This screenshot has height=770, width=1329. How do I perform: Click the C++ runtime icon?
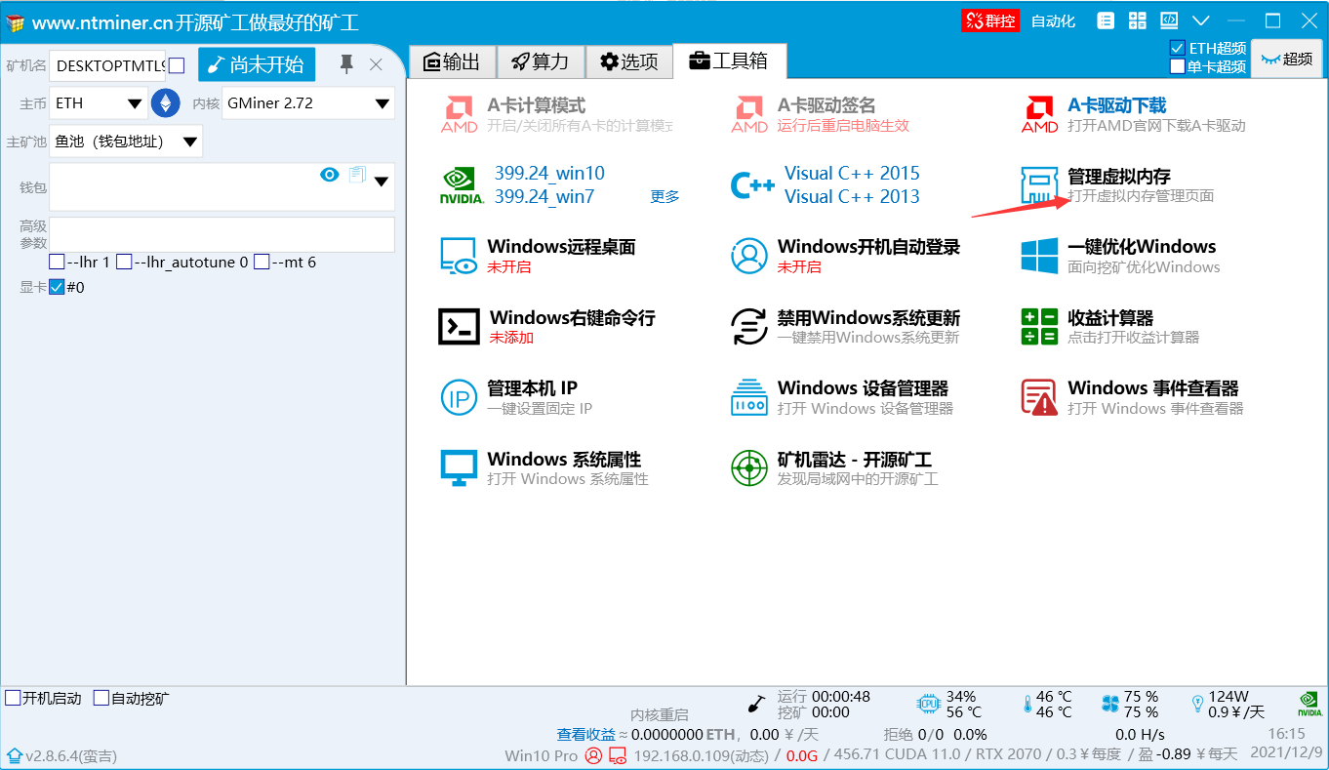(x=752, y=185)
